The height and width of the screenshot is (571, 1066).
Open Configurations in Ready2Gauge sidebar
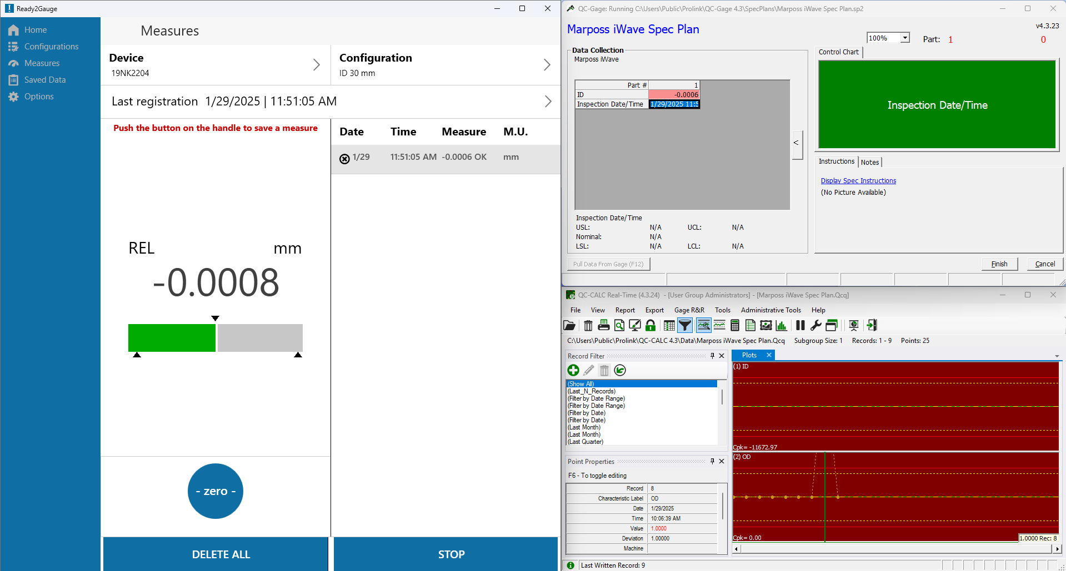[x=51, y=47]
